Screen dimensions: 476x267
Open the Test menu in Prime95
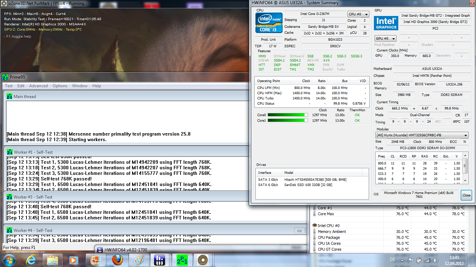click(9, 86)
